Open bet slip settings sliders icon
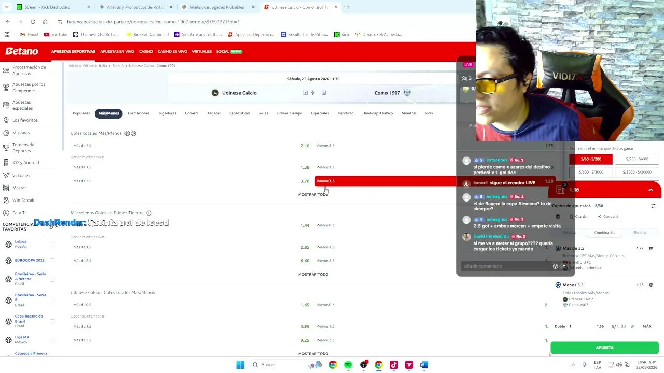The height and width of the screenshot is (373, 664). click(x=653, y=206)
